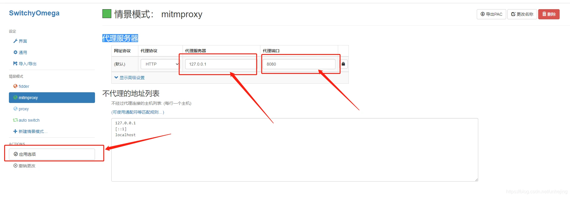Click the 导入/导出 save icon
570x197 pixels.
(x=15, y=63)
